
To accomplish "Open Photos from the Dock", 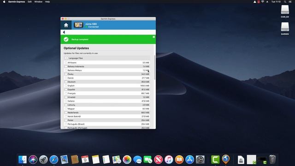I will point(127,160).
